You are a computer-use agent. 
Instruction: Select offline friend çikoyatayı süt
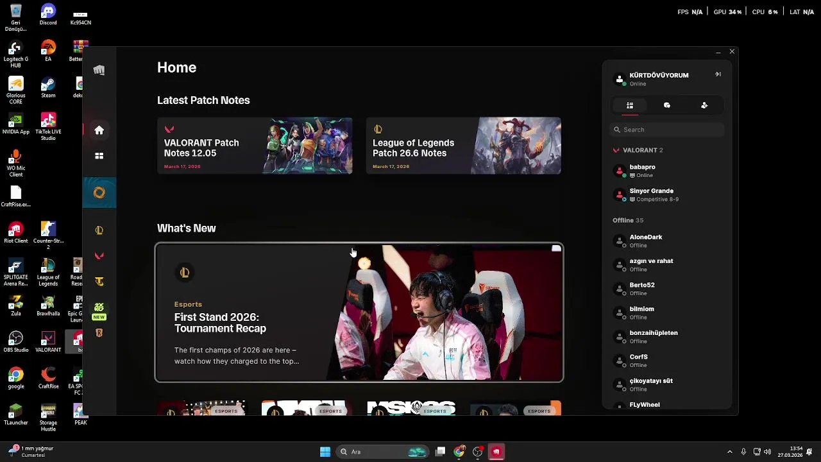pos(667,384)
